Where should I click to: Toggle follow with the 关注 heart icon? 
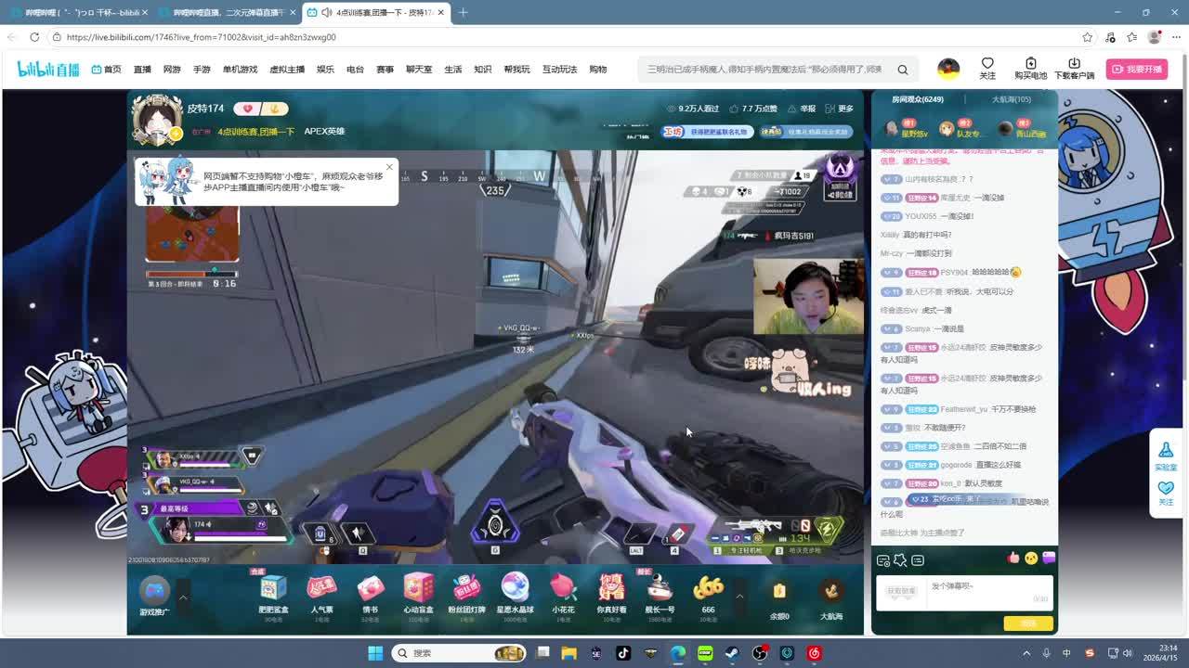click(987, 64)
